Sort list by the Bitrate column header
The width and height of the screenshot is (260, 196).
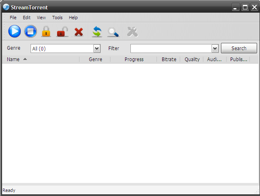pos(169,59)
